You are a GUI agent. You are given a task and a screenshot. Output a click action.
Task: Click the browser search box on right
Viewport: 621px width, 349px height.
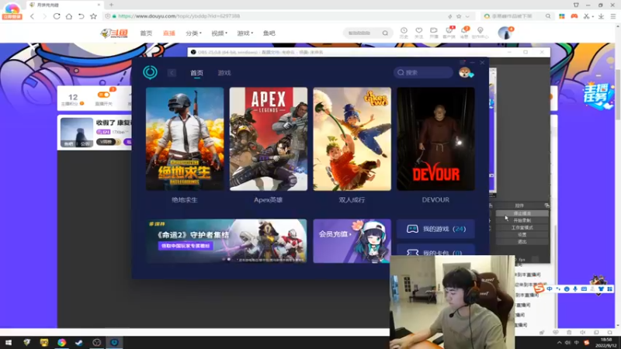[x=517, y=16]
